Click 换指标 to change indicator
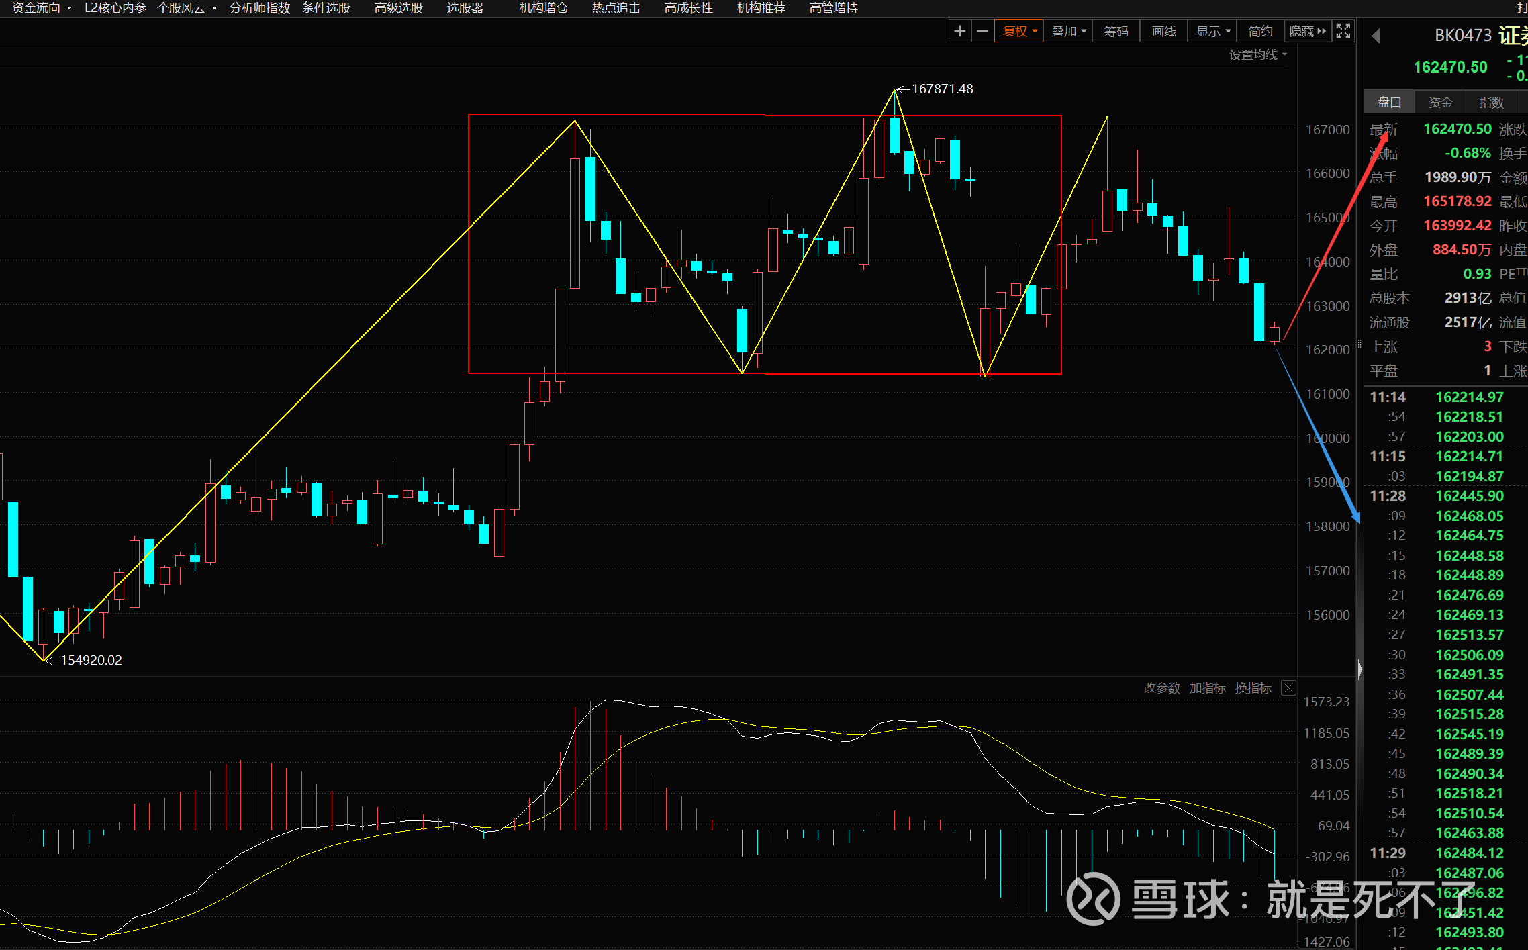This screenshot has width=1528, height=950. 1253,687
